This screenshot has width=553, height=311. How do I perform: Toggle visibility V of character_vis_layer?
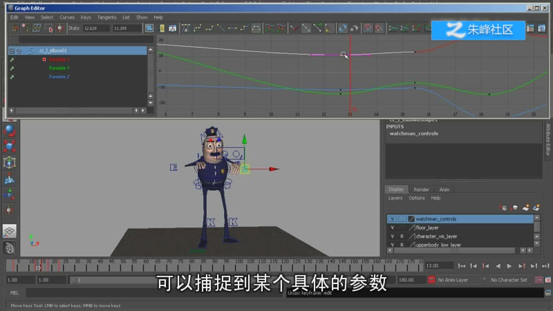coord(392,236)
